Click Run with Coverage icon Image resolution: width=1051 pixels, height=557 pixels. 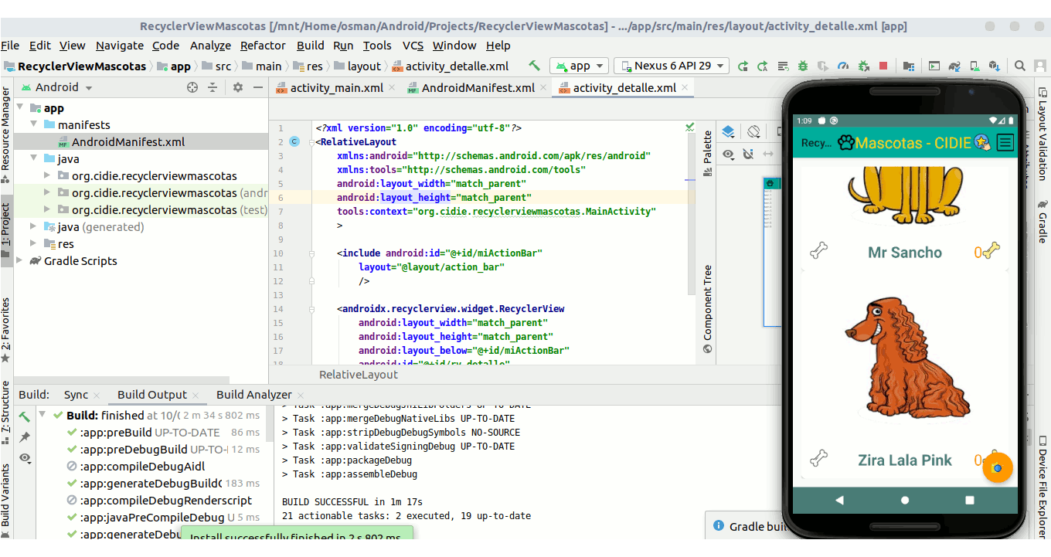pos(823,66)
